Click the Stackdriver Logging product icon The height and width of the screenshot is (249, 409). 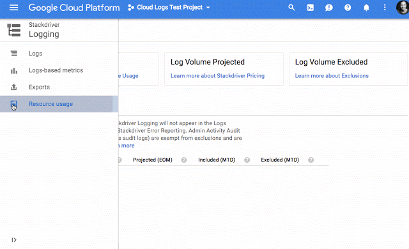point(14,30)
